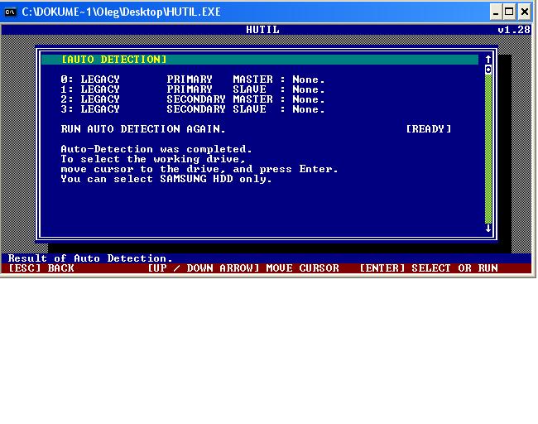Click the scroll down arrow in panel

click(x=488, y=228)
